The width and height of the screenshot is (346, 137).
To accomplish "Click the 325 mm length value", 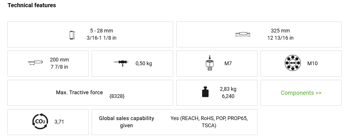I will (x=280, y=31).
